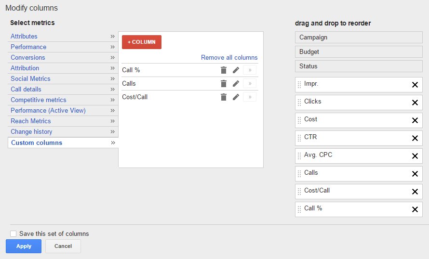This screenshot has width=429, height=259.
Task: Expand the Call details chevron
Action: (x=112, y=90)
